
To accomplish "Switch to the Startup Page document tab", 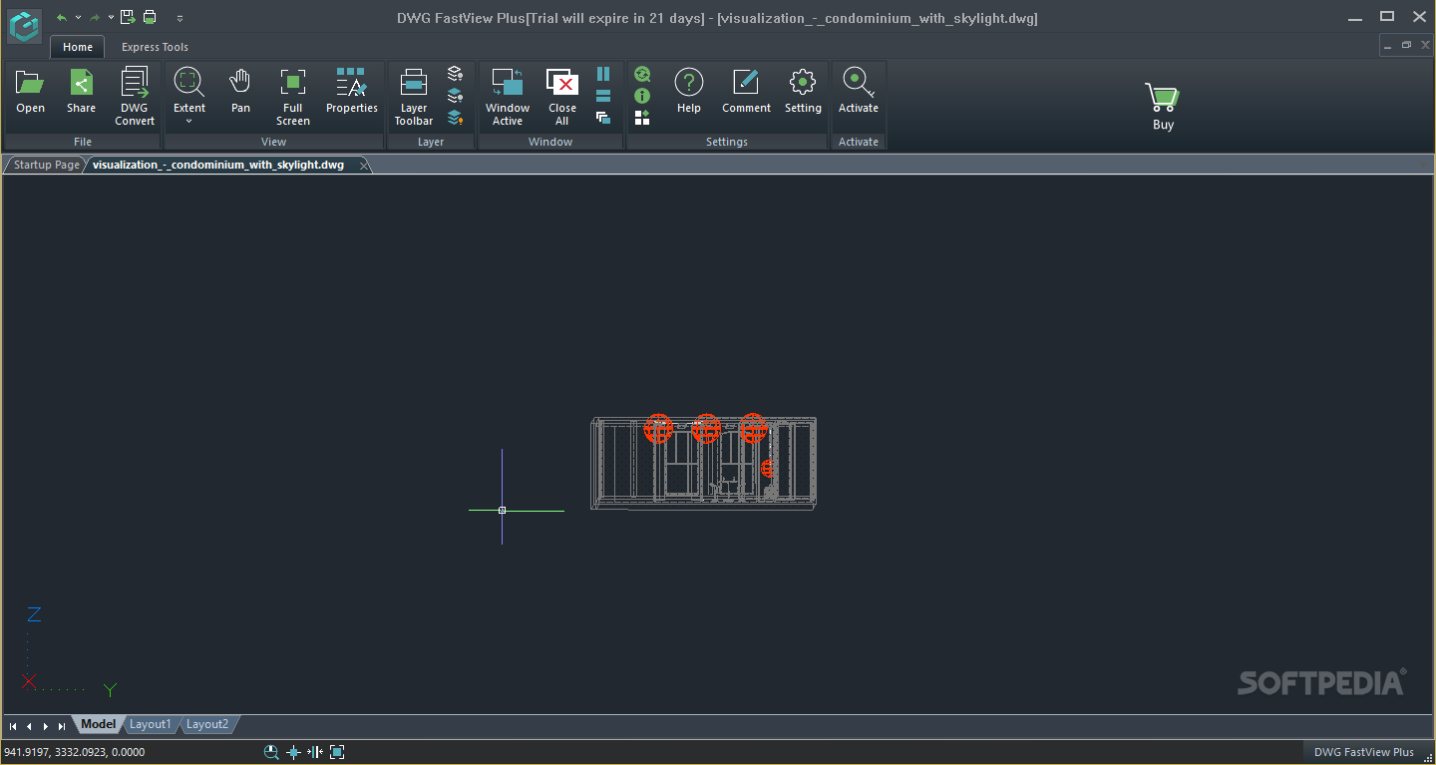I will [x=46, y=165].
